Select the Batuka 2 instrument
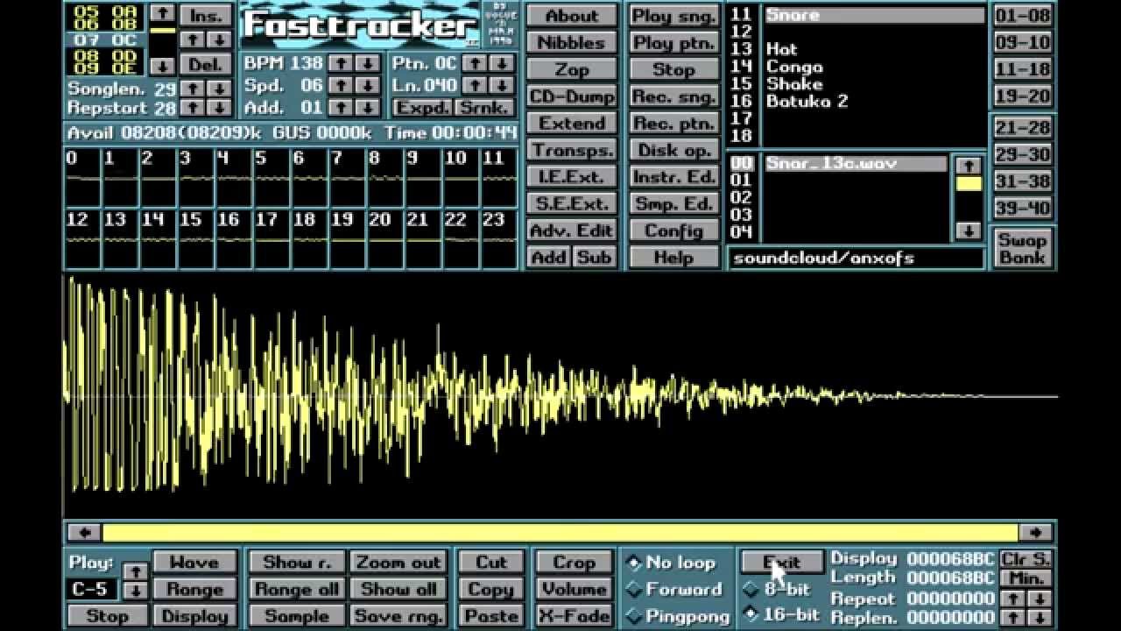Image resolution: width=1121 pixels, height=631 pixels. coord(807,101)
